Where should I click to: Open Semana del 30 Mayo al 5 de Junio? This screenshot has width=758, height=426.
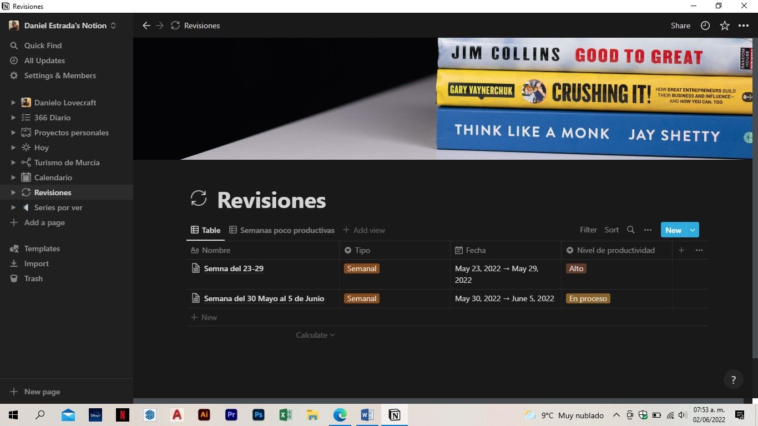pyautogui.click(x=264, y=298)
